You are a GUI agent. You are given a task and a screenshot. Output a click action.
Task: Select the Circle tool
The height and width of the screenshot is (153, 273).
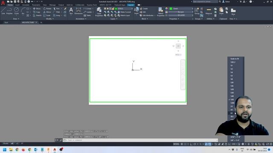tap(16, 11)
